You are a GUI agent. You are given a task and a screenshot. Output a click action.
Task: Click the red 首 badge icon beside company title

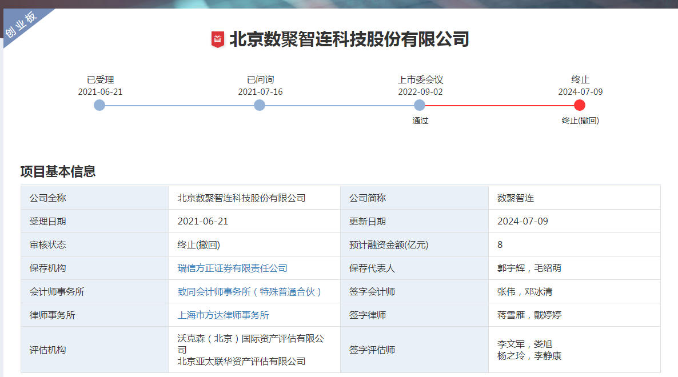(217, 39)
